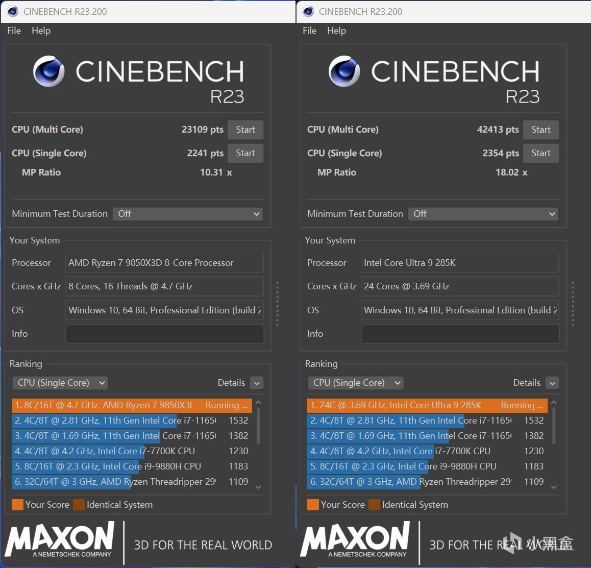The width and height of the screenshot is (591, 568).
Task: Click '8 Cores, 16 Threads @ 4.7 GHz' field
Action: tap(164, 286)
